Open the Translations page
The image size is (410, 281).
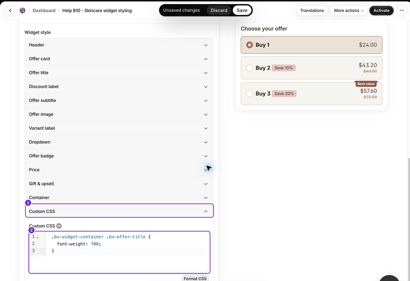312,11
